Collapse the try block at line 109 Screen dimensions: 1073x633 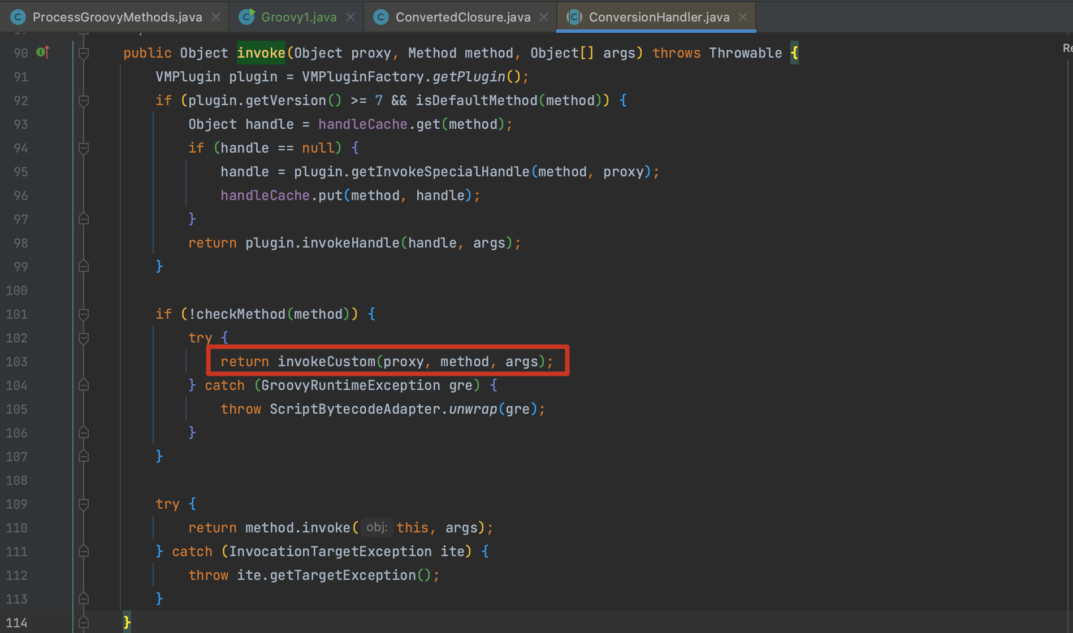point(84,504)
